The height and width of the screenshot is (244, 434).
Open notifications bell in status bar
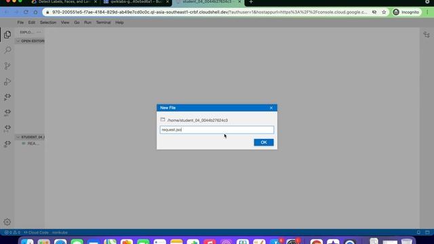click(x=418, y=232)
